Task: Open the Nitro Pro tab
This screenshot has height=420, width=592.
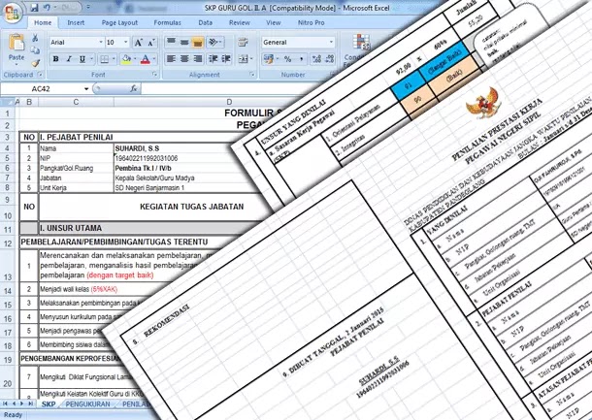Action: [312, 23]
